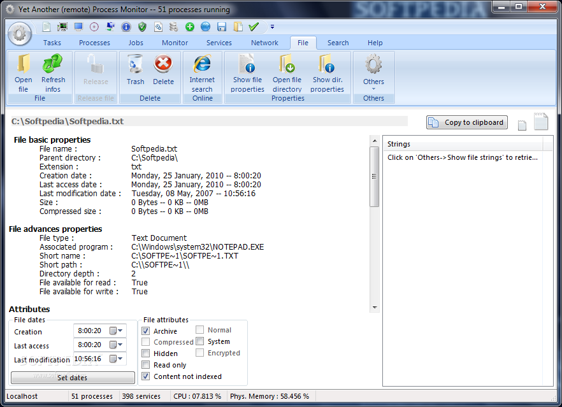Screen dimensions: 562x407
Task: Click the system monitor graph icon
Action: tap(62, 27)
